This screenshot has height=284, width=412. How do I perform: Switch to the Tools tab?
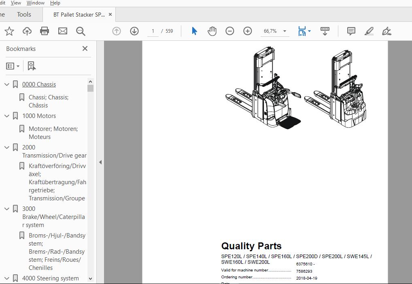click(x=24, y=15)
